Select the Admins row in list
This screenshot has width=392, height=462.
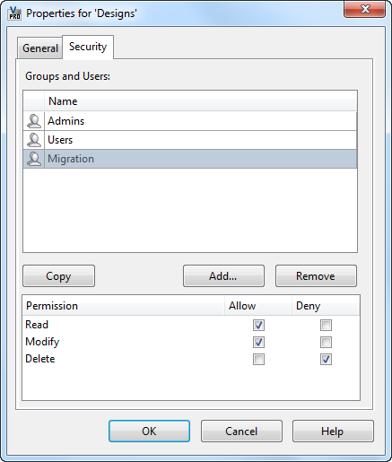190,121
